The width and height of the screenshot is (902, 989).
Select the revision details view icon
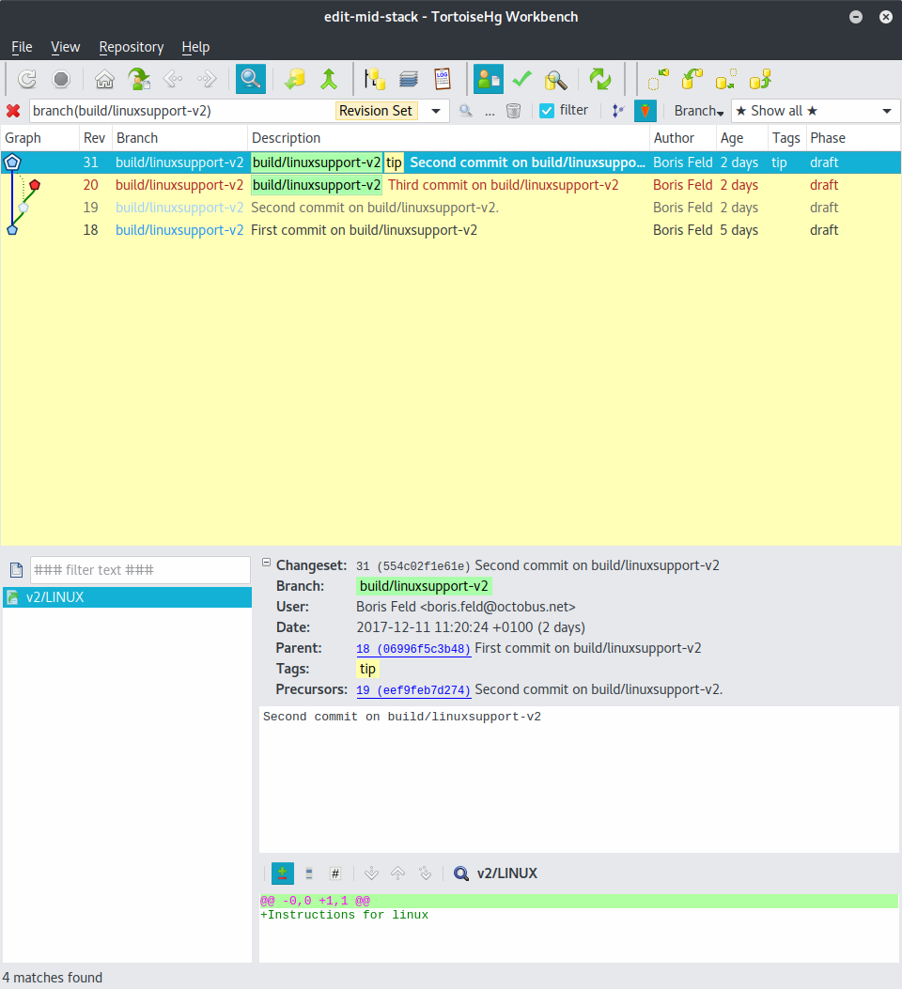[489, 80]
